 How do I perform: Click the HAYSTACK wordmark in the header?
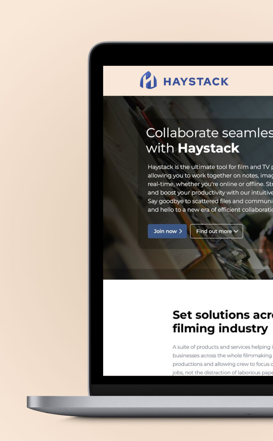click(196, 82)
